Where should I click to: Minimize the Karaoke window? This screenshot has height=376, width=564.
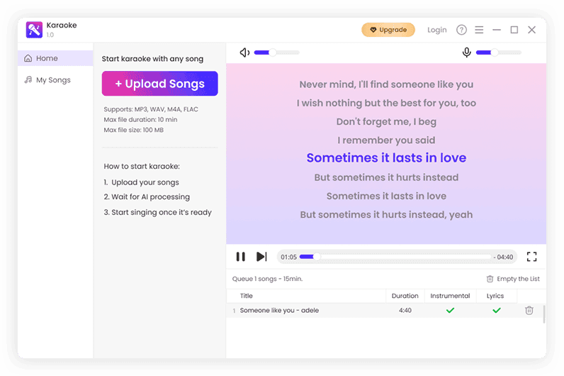(x=497, y=30)
